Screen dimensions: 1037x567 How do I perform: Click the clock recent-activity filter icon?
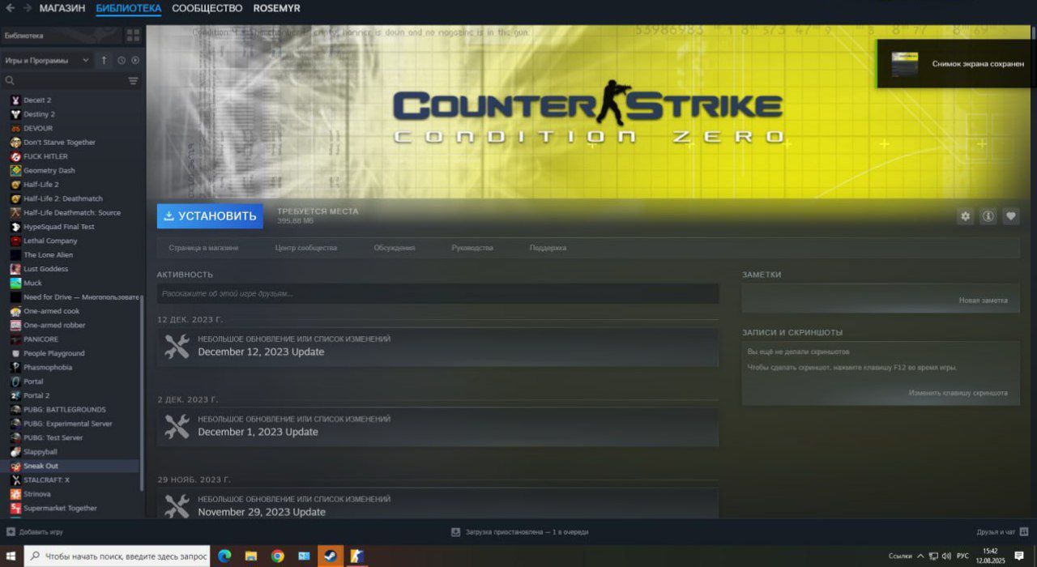[x=122, y=61]
